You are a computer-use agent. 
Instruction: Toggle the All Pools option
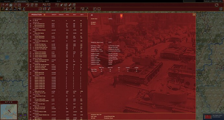pyautogui.click(x=93, y=118)
